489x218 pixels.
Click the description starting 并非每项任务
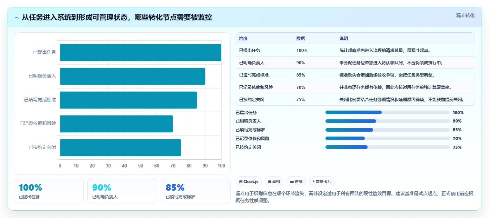pyautogui.click(x=395, y=87)
